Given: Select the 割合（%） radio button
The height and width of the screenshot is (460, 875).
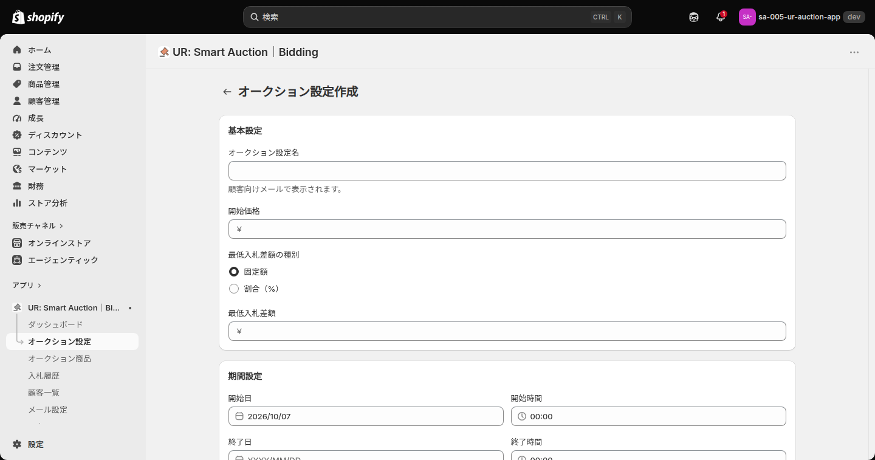Looking at the screenshot, I should (x=234, y=289).
